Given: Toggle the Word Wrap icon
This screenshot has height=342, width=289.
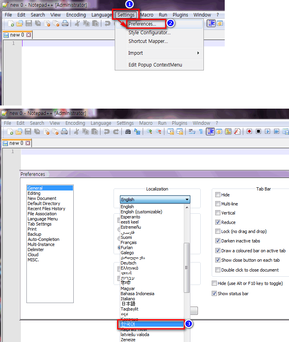Looking at the screenshot, I should [x=192, y=131].
